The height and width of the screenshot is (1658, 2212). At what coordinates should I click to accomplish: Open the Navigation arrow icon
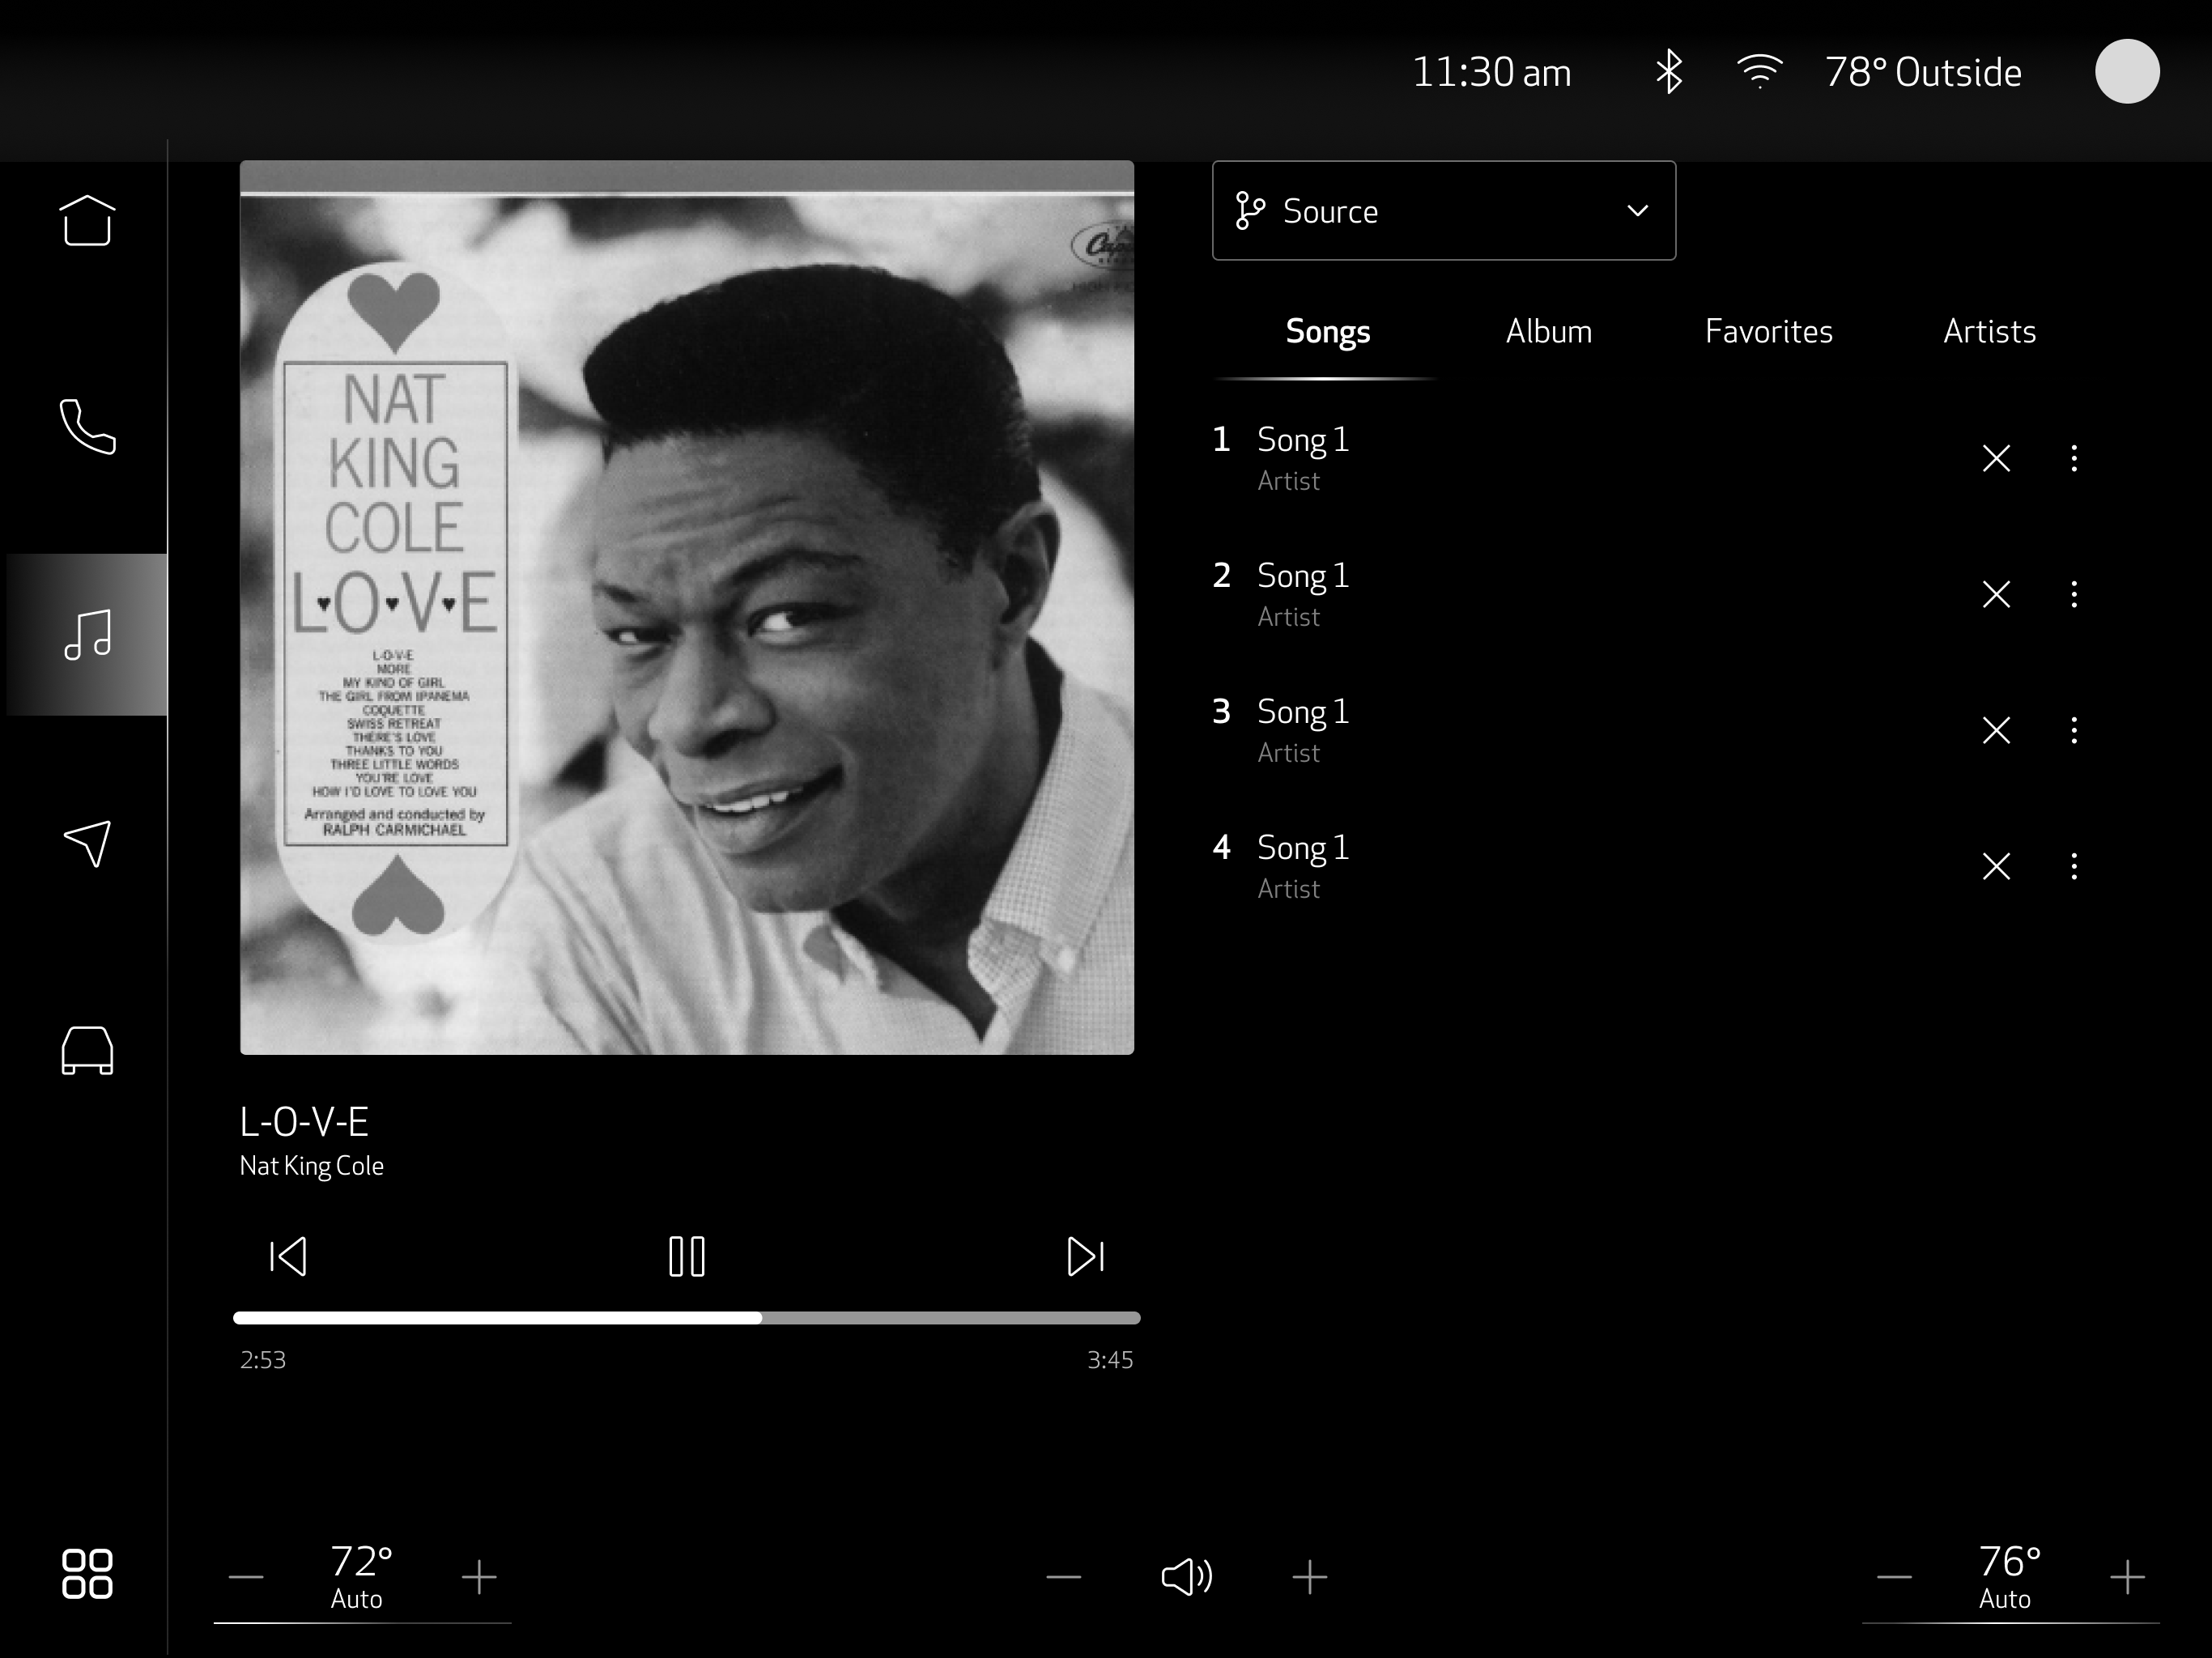point(87,844)
